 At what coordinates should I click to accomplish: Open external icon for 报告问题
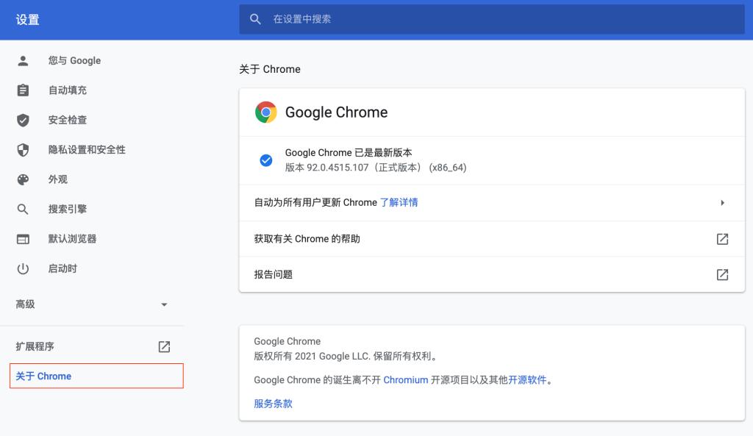pos(722,274)
